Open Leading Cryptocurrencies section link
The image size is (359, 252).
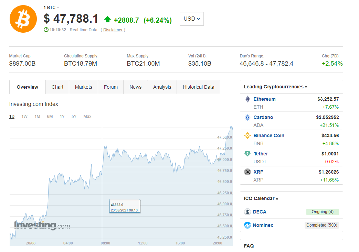276,87
